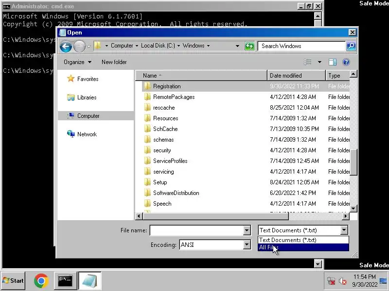Click the folder icon in address bar

coord(98,46)
